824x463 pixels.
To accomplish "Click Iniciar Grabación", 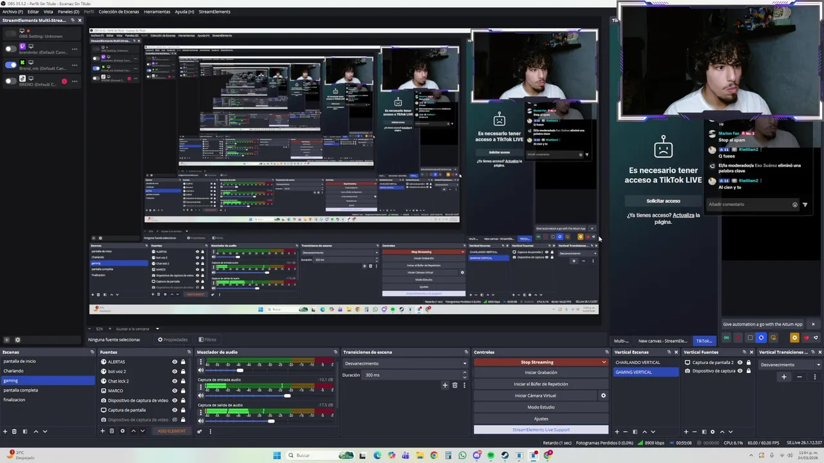I will tap(541, 372).
